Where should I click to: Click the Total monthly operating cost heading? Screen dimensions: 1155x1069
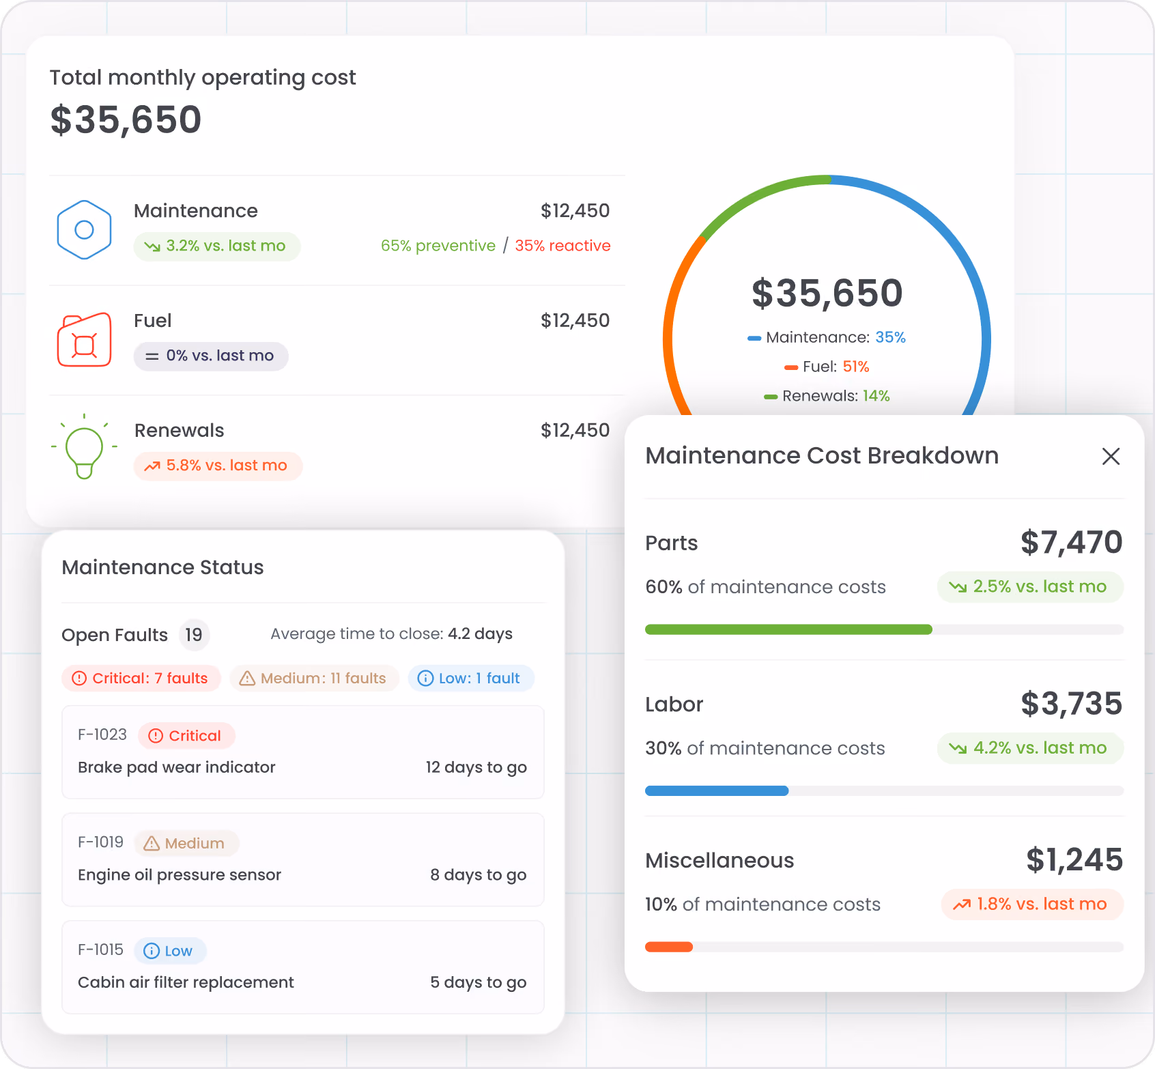(x=203, y=78)
